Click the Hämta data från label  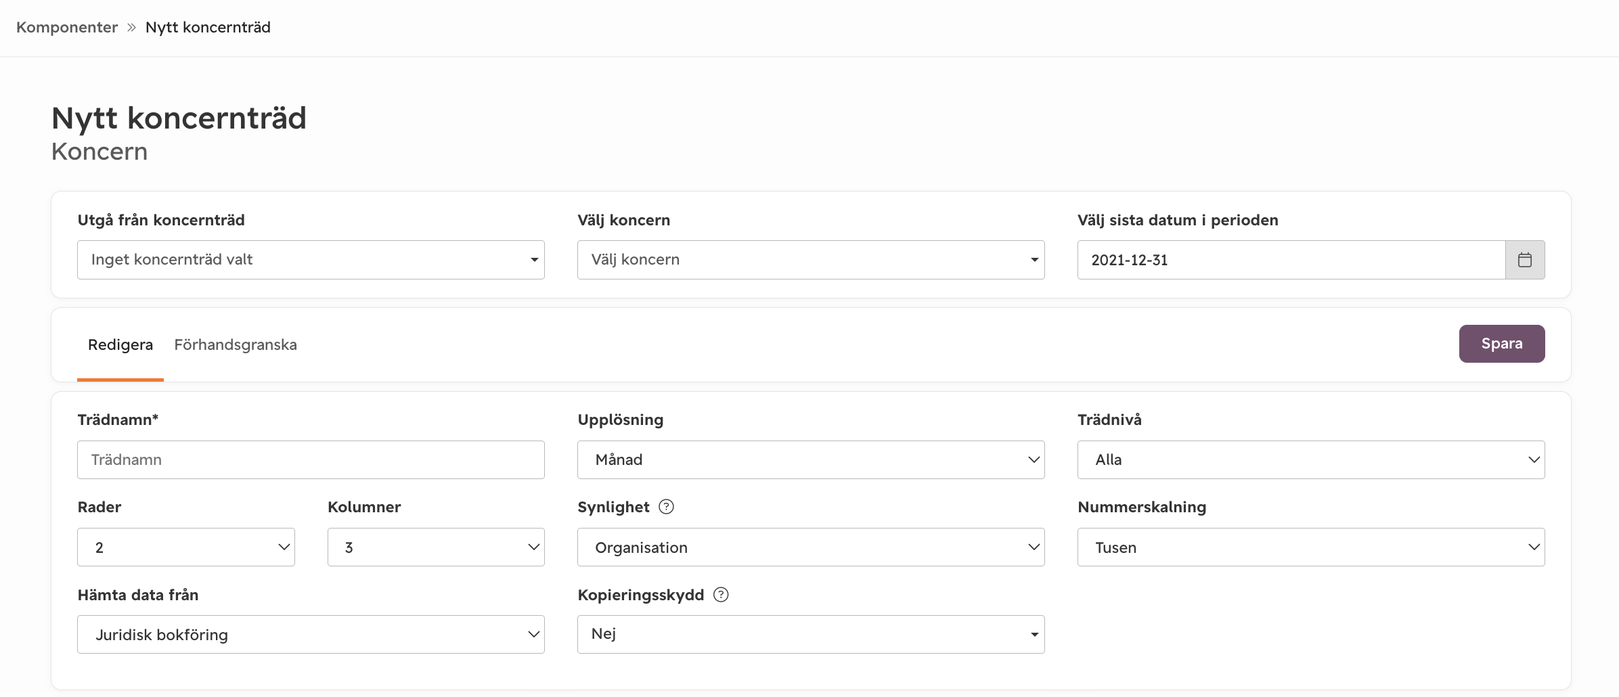click(138, 595)
